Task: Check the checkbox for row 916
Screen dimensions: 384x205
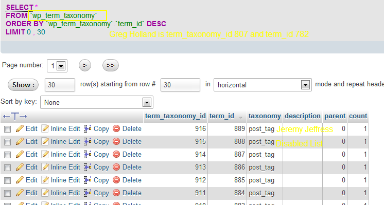Action: 8,129
